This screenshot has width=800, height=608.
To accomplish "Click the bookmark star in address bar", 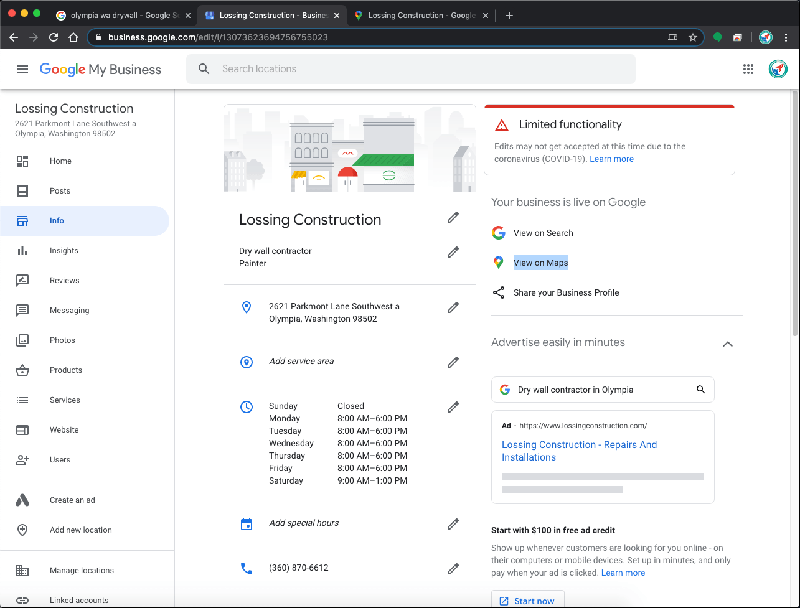I will (692, 37).
